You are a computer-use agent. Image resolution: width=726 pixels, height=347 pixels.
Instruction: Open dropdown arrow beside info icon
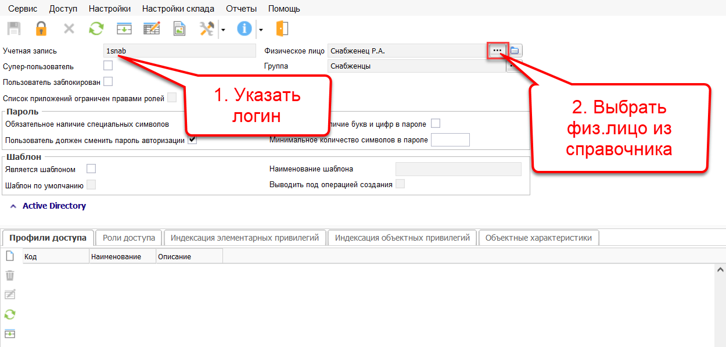pyautogui.click(x=261, y=28)
